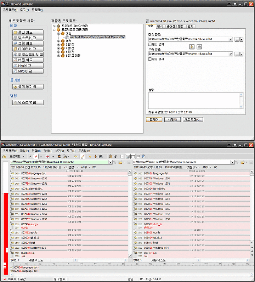Click the 삭제(D) button
The height and width of the screenshot is (282, 255).
point(172,120)
